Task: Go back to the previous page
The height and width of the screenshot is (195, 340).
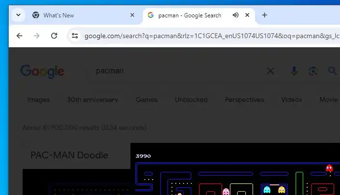Action: pyautogui.click(x=19, y=36)
